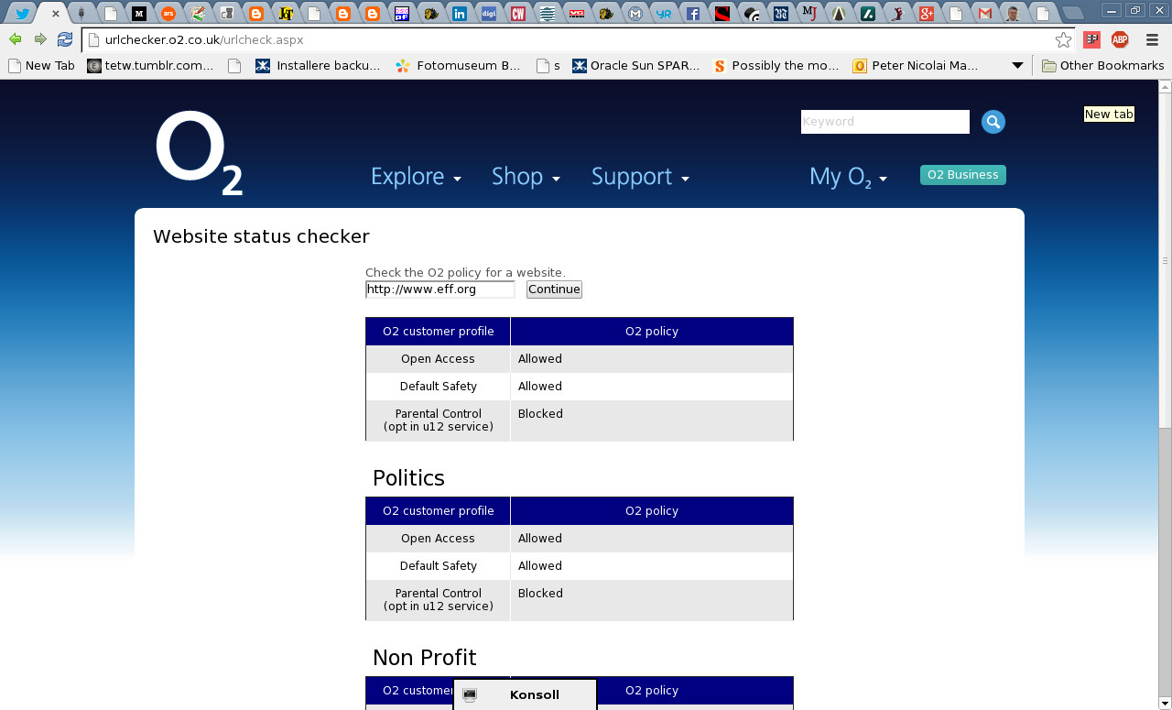Screen dimensions: 1172x710
Task: Expand the Shop menu
Action: 526,177
